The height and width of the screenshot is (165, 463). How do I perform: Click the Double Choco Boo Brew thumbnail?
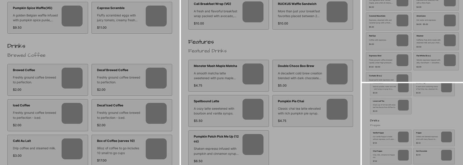[337, 74]
